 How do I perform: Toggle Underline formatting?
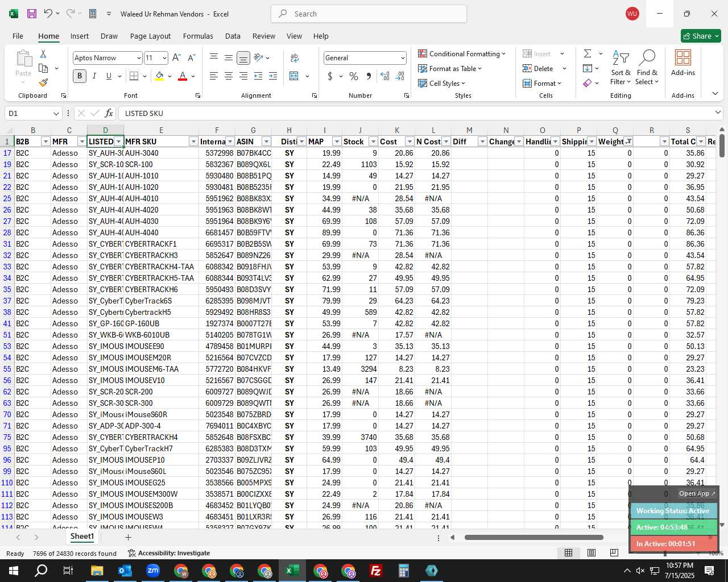(x=109, y=76)
